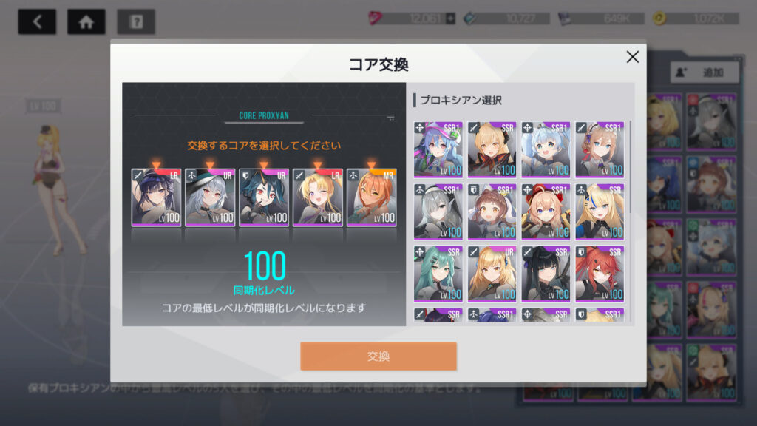
Task: Go back with the arrow icon
Action: tap(37, 21)
